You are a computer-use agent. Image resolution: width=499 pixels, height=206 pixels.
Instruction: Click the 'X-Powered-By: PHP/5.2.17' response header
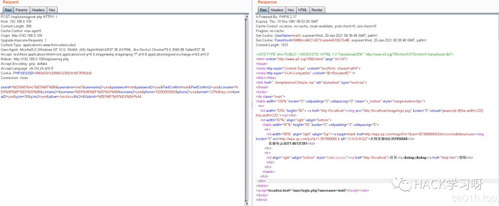(275, 17)
